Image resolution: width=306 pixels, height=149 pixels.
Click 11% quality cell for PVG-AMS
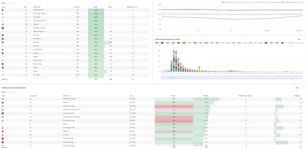point(174,106)
